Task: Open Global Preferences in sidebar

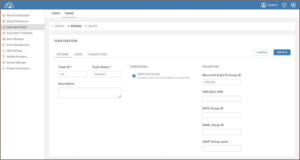Action: tap(17, 21)
